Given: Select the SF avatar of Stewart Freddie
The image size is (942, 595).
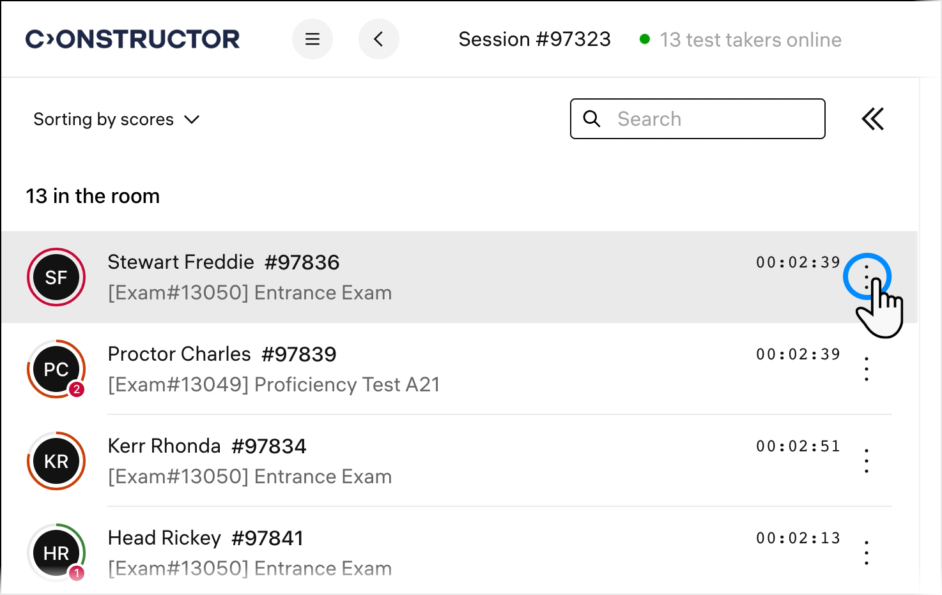Looking at the screenshot, I should [x=56, y=277].
